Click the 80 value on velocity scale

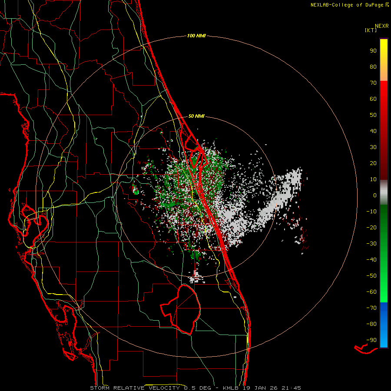coord(373,67)
